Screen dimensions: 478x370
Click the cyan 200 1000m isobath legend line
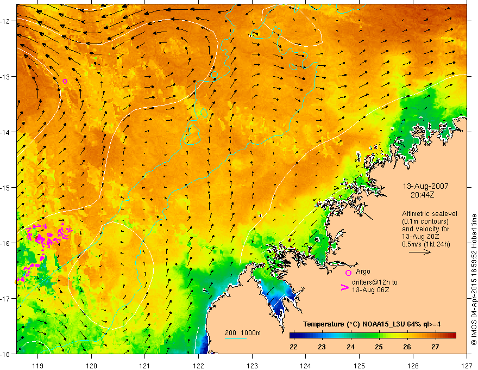[x=236, y=338]
